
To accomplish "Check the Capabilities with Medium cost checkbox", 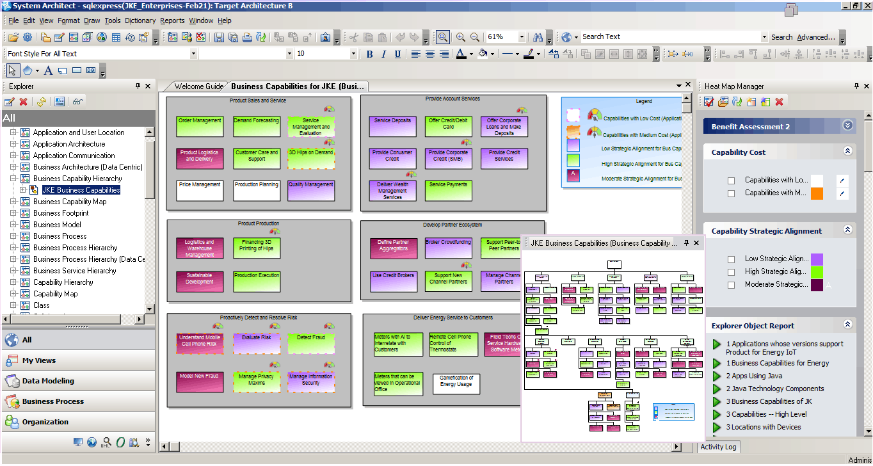I will click(x=731, y=193).
